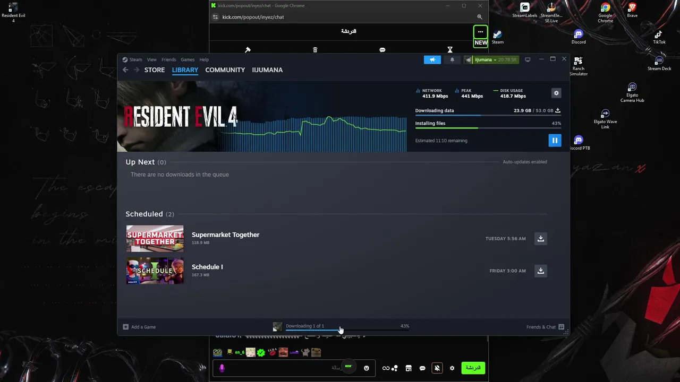Expand iijumana account dropdown
The image size is (680, 382).
(x=491, y=59)
